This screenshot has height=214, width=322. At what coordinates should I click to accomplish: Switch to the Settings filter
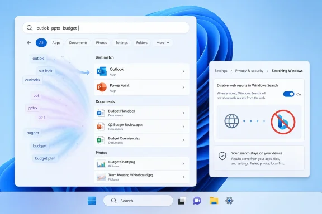point(121,42)
